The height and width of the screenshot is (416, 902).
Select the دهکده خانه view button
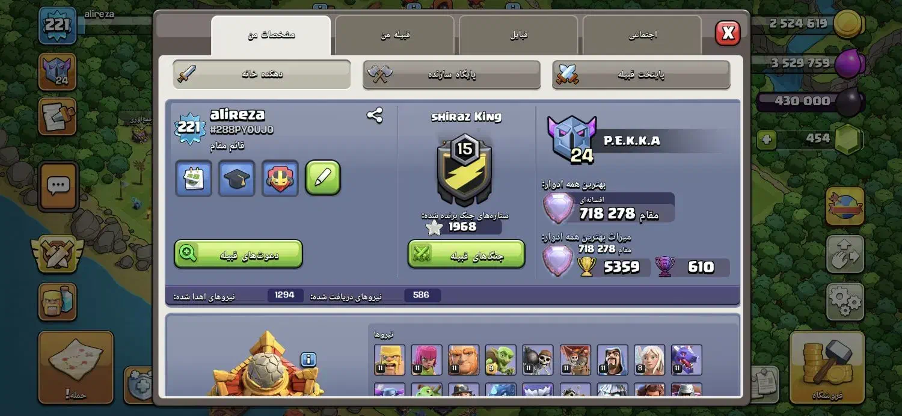point(262,75)
